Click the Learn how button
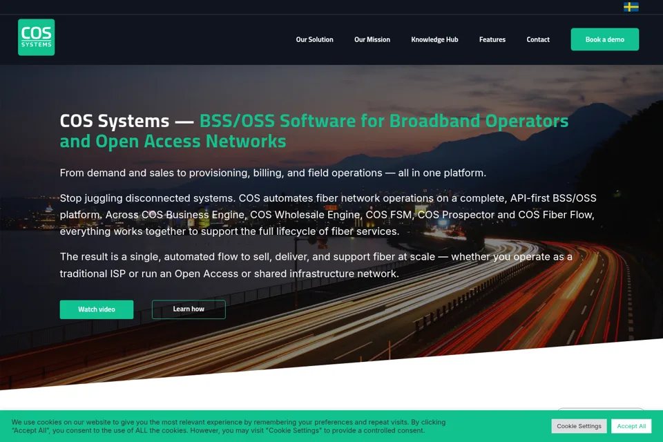 189,309
